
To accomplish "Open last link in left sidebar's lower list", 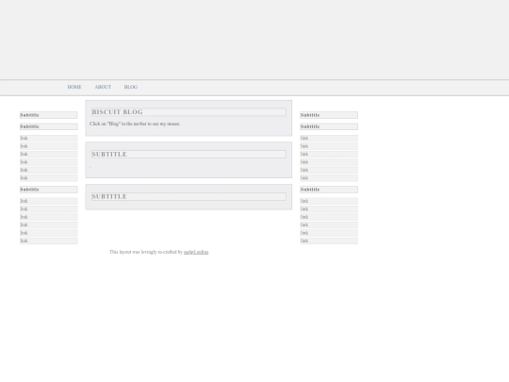I will point(49,241).
